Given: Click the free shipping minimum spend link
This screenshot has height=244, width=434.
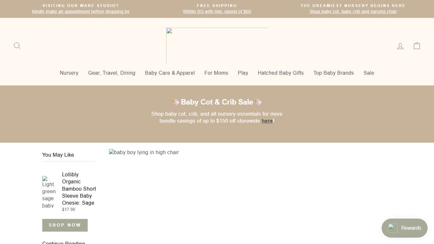Looking at the screenshot, I should click(x=217, y=11).
